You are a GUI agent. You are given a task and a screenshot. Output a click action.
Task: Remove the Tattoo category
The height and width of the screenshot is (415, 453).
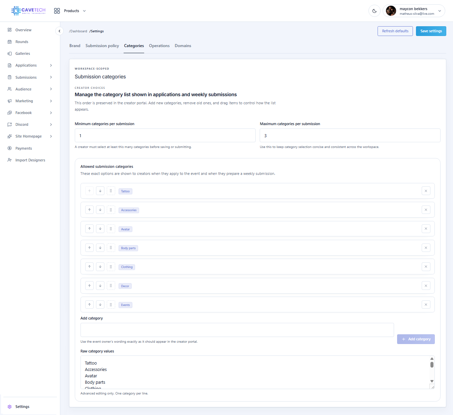pos(426,191)
